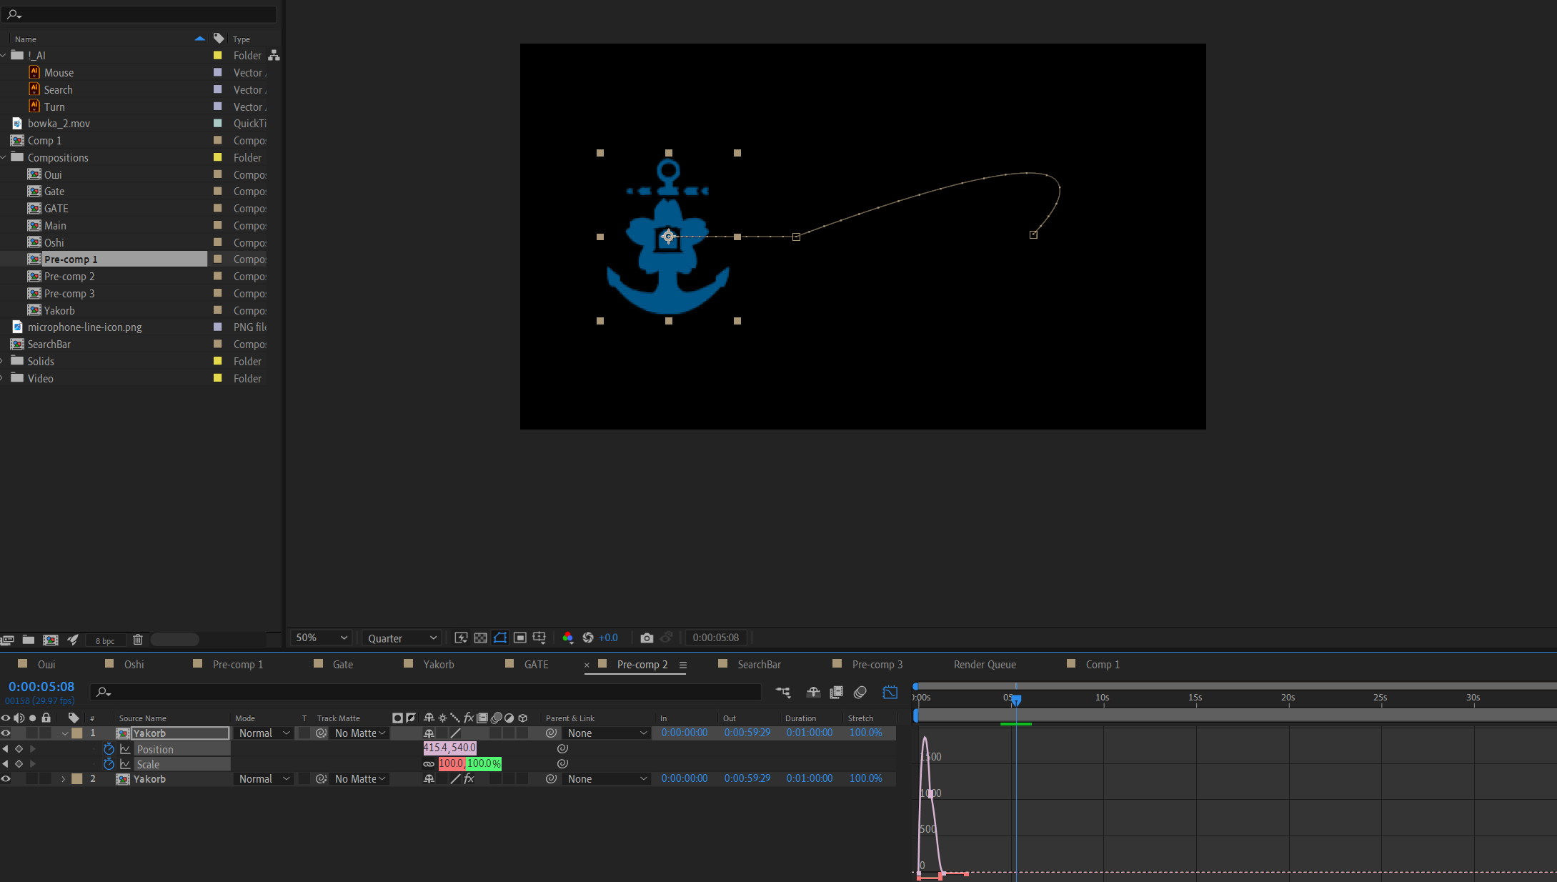Select microphone-line-icon.png in Project panel

[x=84, y=327]
